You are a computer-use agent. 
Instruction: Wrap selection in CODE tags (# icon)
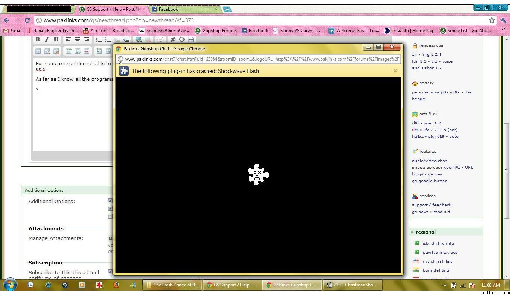click(173, 39)
